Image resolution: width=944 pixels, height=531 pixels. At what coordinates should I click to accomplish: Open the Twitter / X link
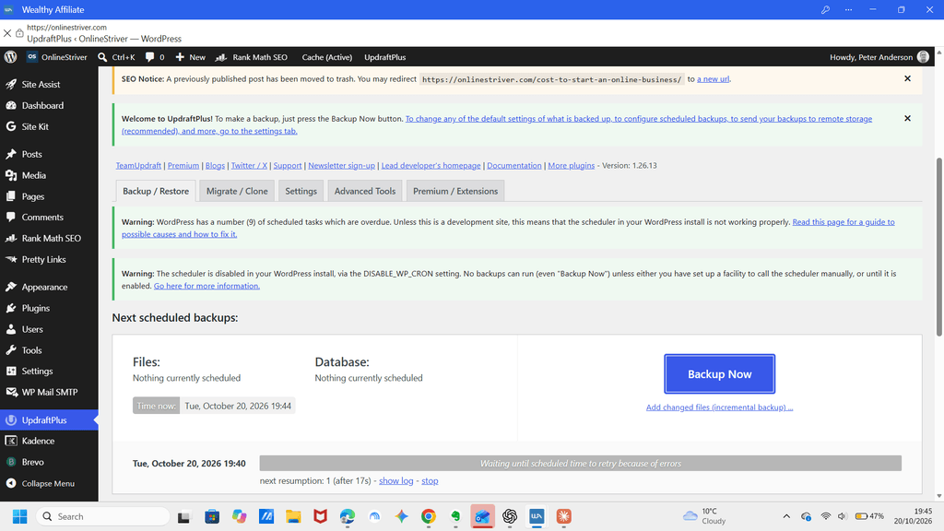pyautogui.click(x=249, y=165)
